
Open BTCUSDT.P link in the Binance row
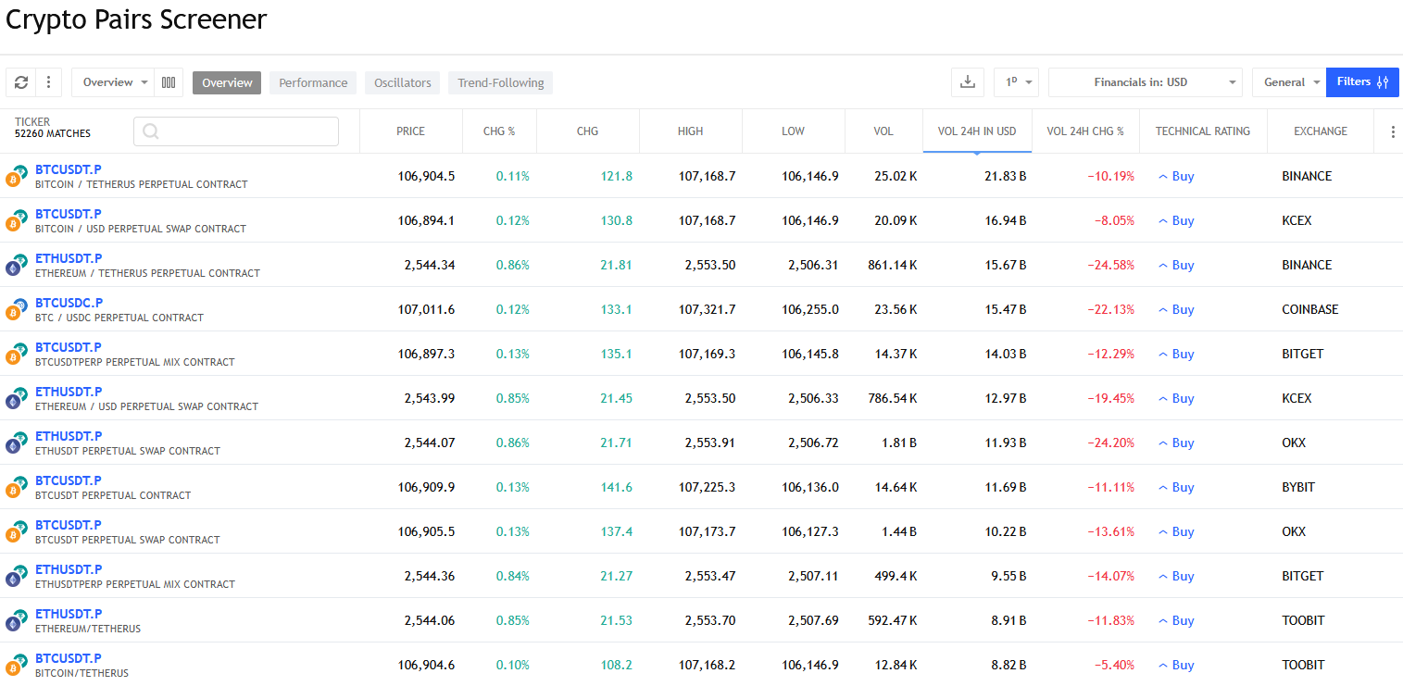point(69,169)
